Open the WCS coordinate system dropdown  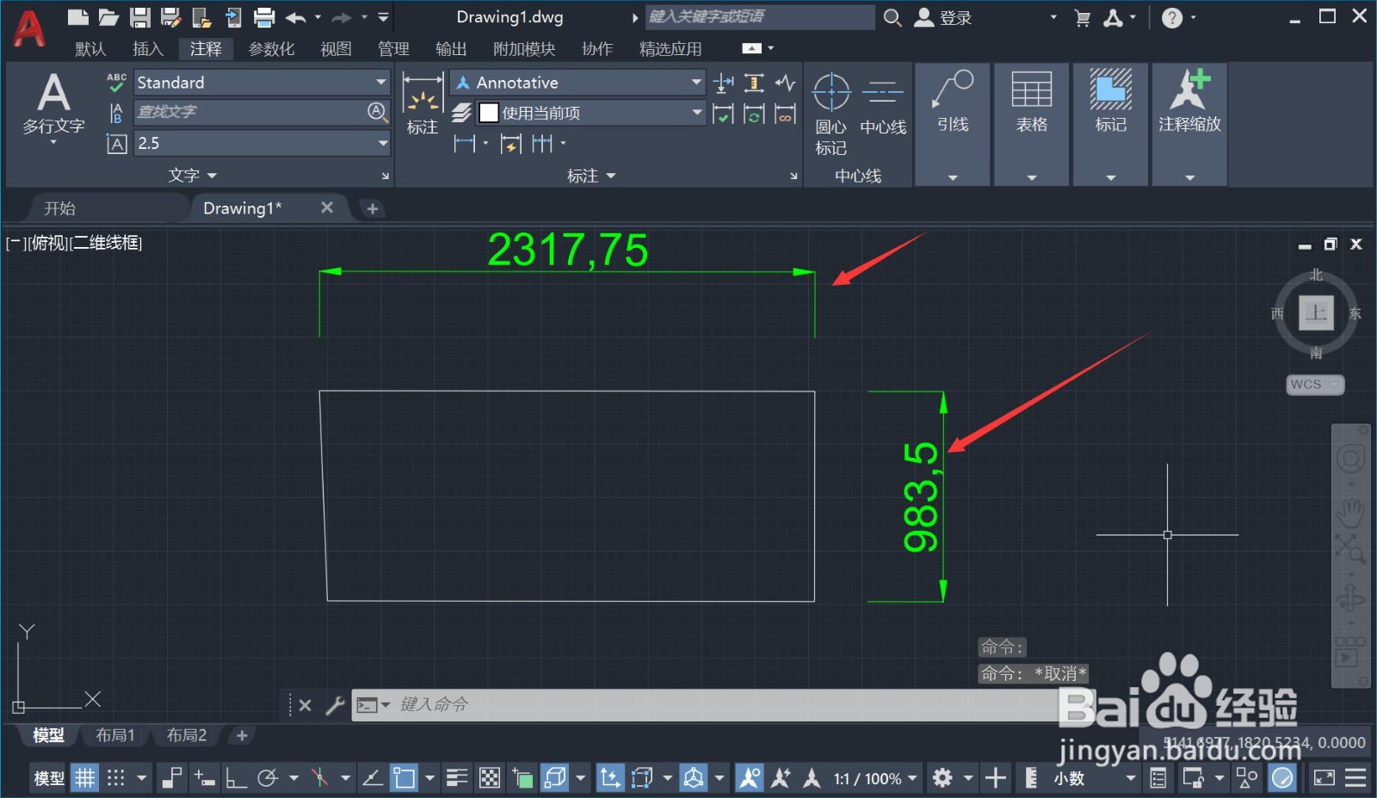(1315, 385)
